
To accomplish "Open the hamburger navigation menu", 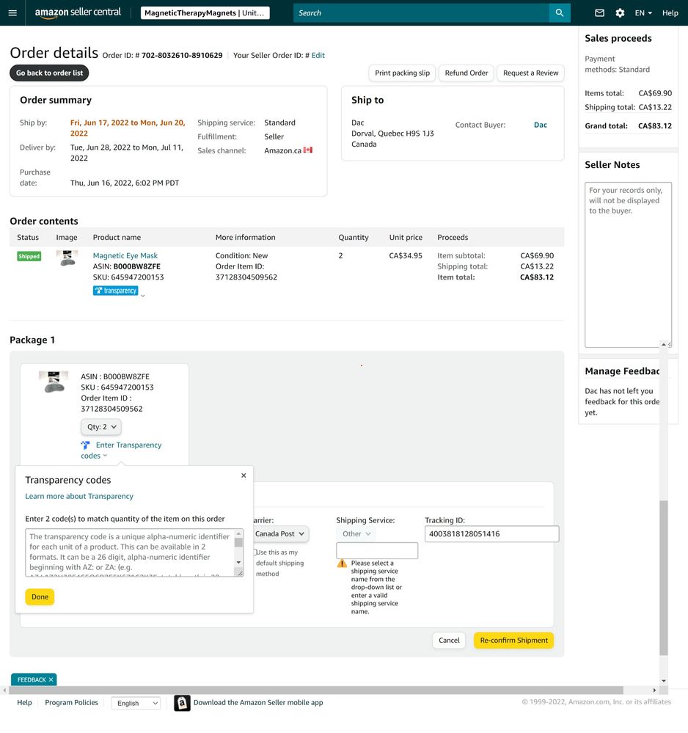I will pyautogui.click(x=12, y=13).
